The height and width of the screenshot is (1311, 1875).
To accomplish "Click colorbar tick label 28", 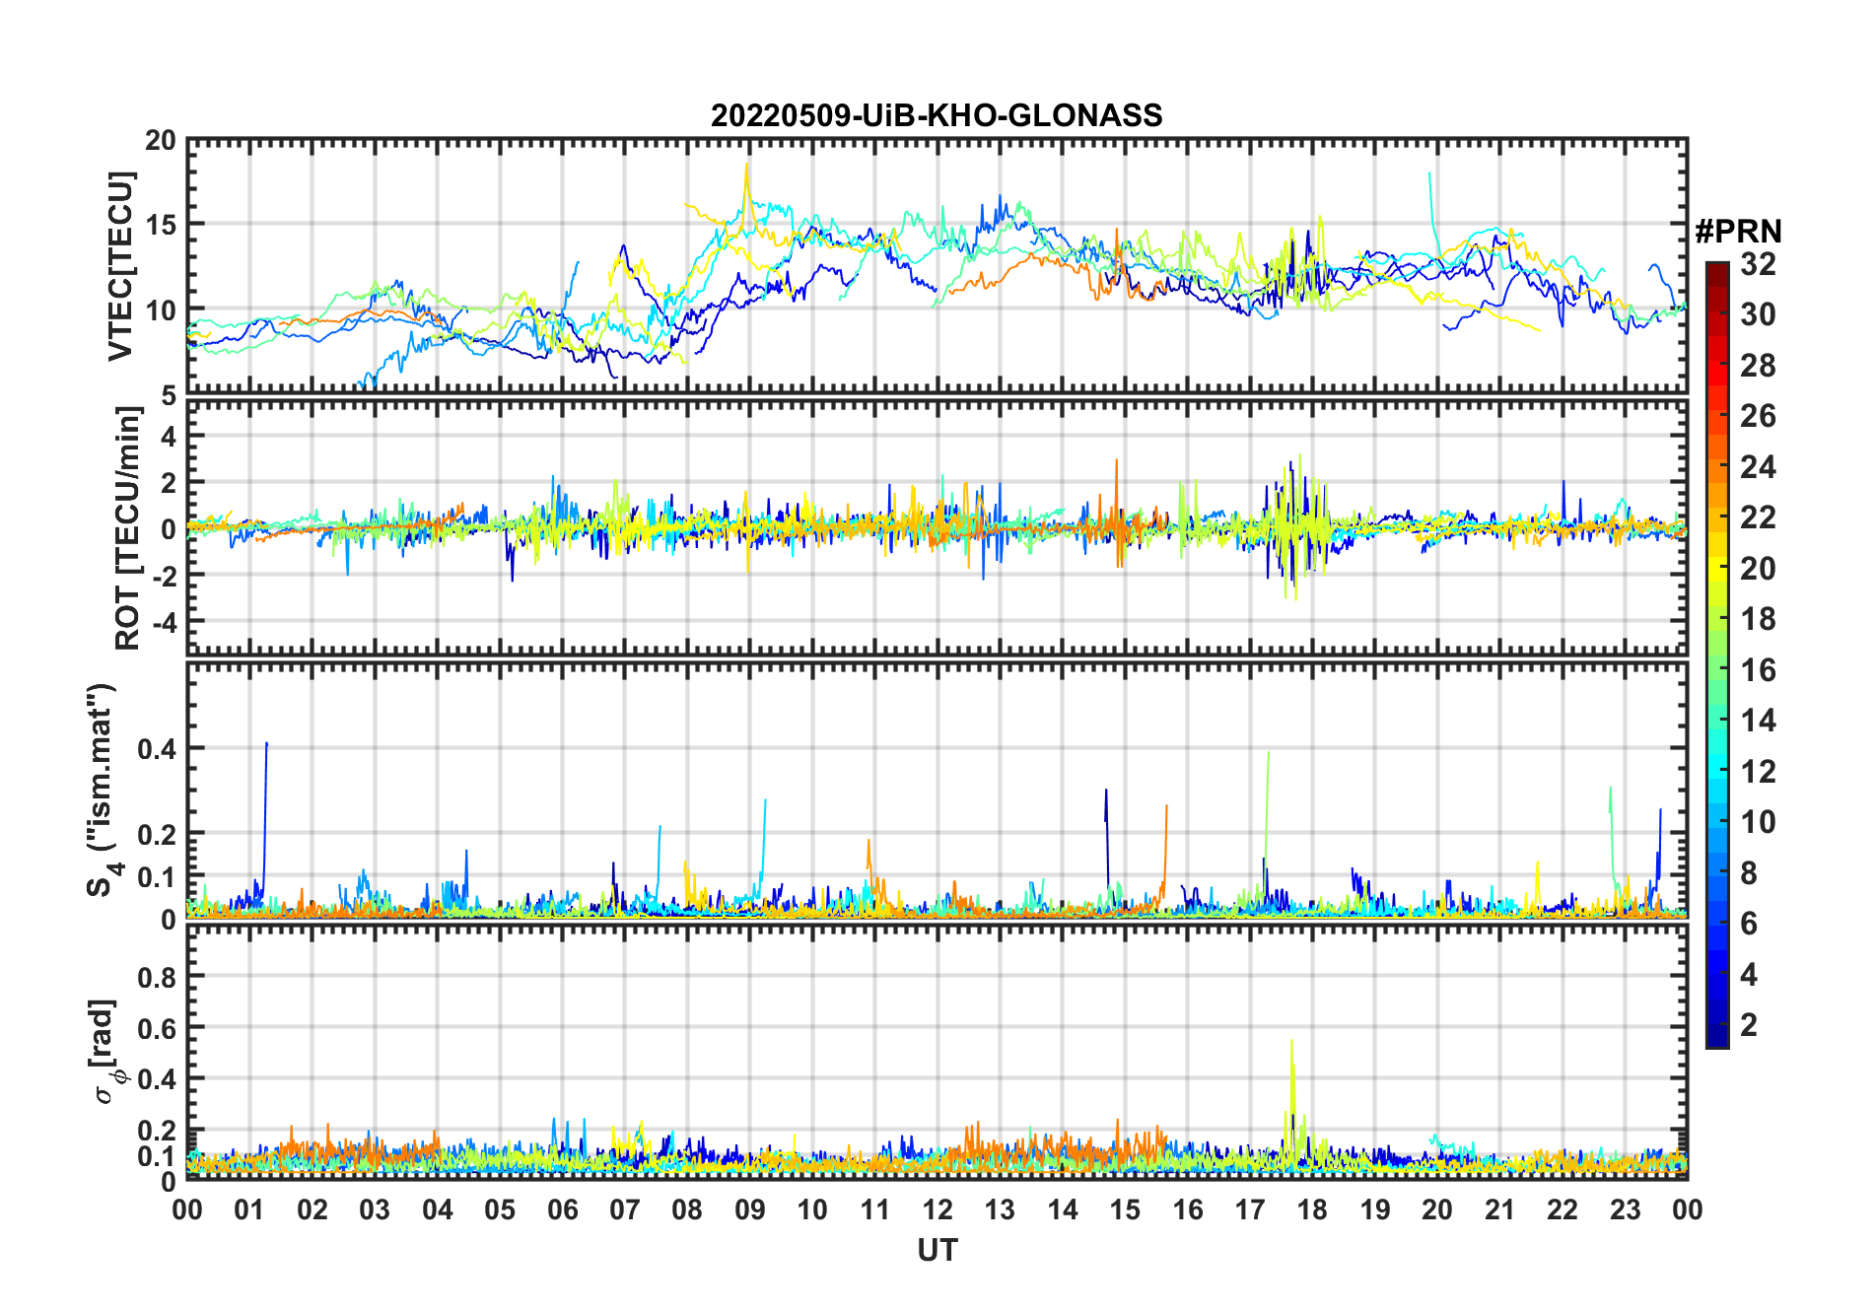I will (x=1758, y=366).
